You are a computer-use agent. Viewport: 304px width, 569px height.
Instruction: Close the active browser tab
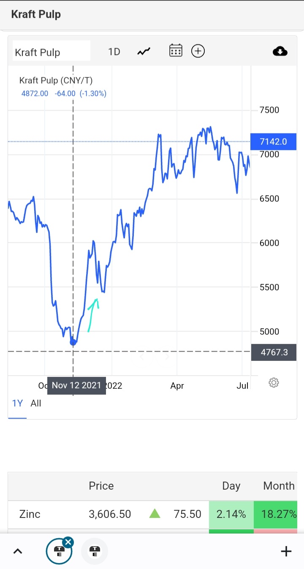(68, 542)
